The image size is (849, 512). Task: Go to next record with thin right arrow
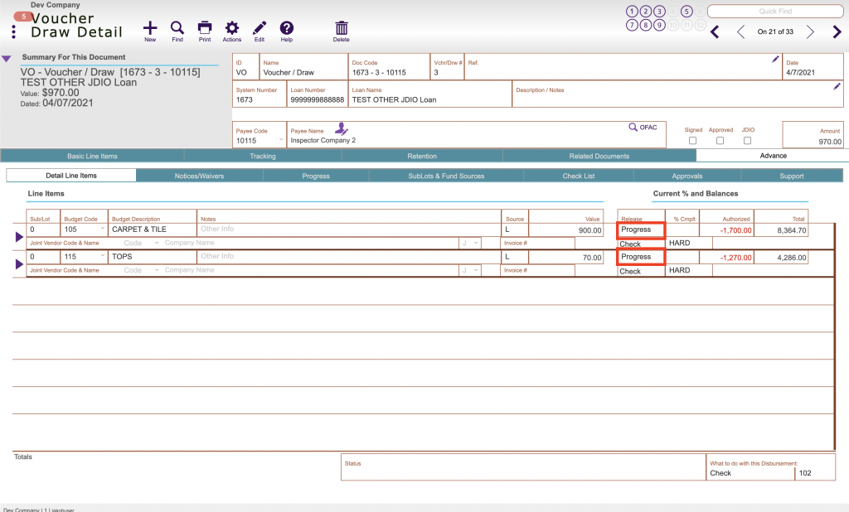point(810,32)
